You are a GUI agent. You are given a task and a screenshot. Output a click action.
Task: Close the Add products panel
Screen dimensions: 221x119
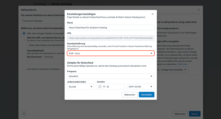click(199, 10)
